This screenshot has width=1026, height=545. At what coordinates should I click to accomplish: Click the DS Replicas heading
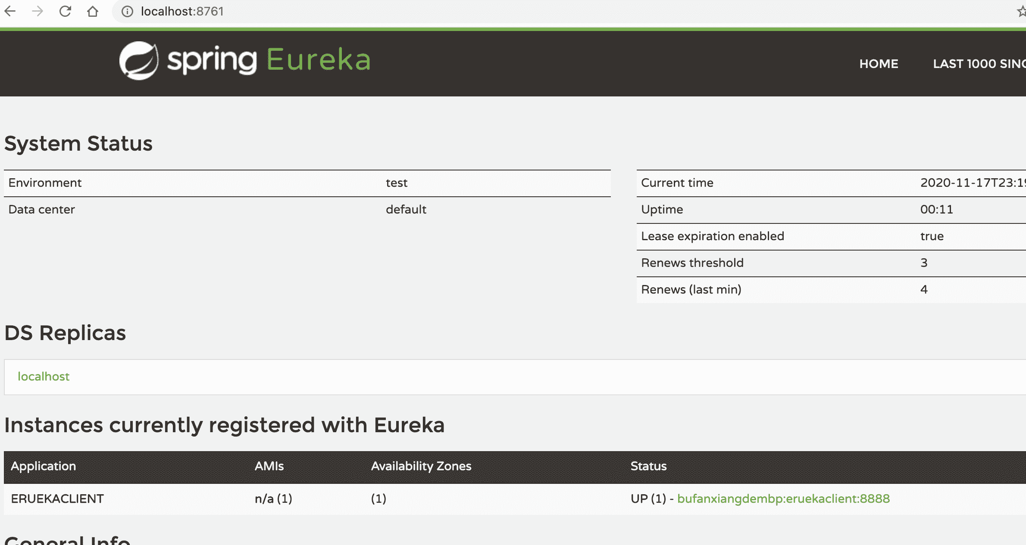coord(65,333)
